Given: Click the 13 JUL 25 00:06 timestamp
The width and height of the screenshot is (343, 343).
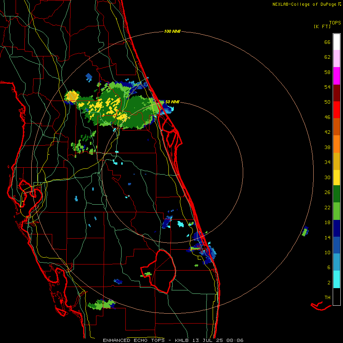Looking at the screenshot, I should coord(218,340).
